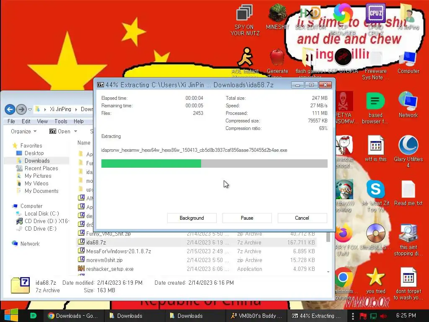Click the Explorer Forward arrow button

[21, 109]
